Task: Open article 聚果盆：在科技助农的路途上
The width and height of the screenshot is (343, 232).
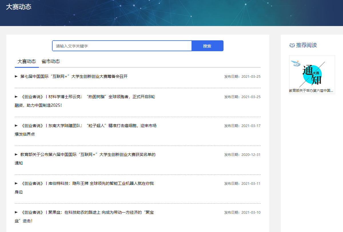Action: (87, 213)
